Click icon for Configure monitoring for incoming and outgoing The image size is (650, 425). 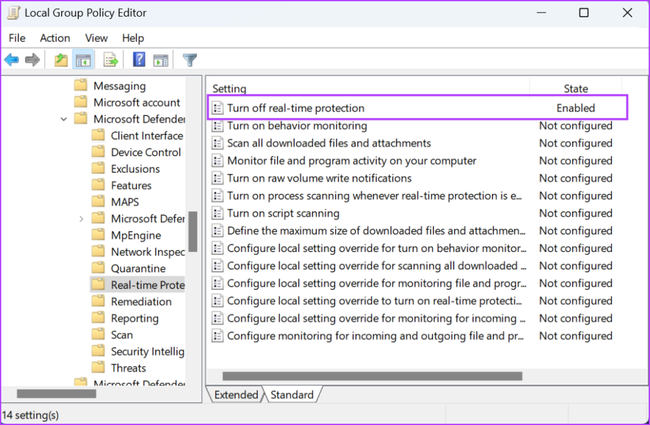pos(217,336)
